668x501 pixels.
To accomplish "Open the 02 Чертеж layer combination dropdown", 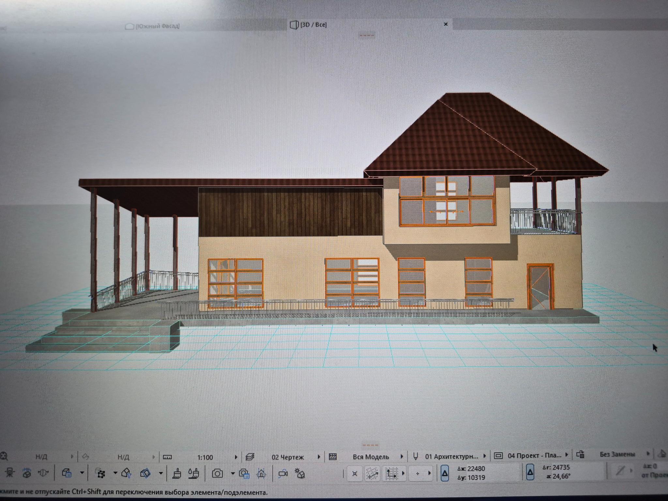I will pyautogui.click(x=319, y=457).
